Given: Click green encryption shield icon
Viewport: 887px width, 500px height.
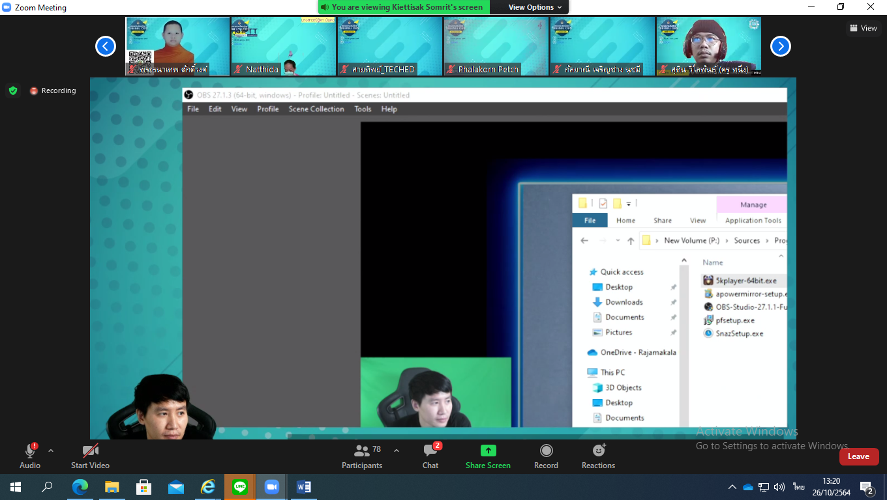Looking at the screenshot, I should 13,90.
